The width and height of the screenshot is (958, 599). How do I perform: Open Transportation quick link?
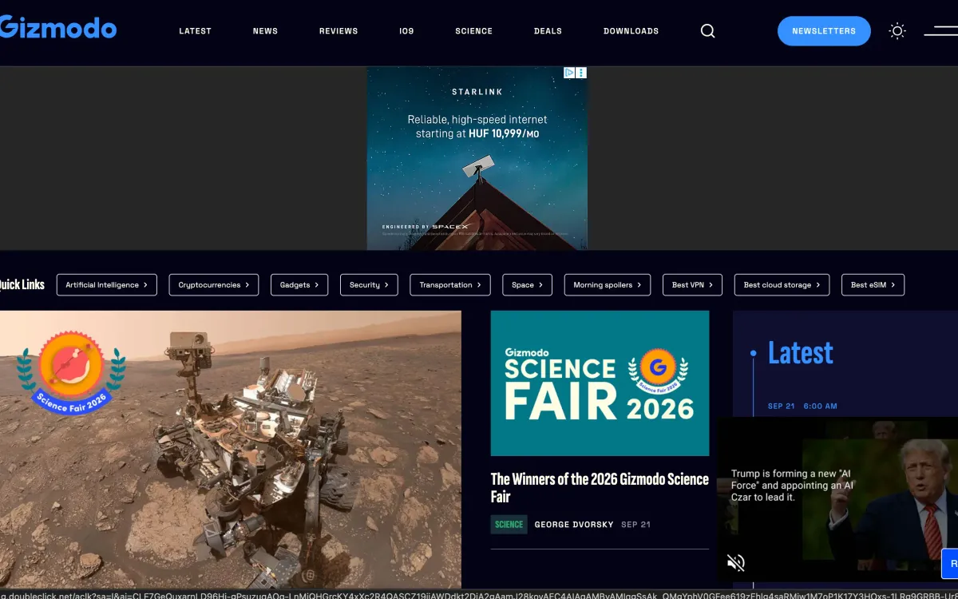pyautogui.click(x=450, y=285)
